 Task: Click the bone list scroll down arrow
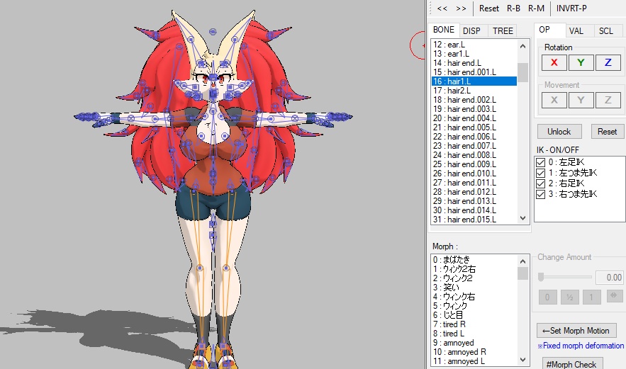pyautogui.click(x=523, y=218)
